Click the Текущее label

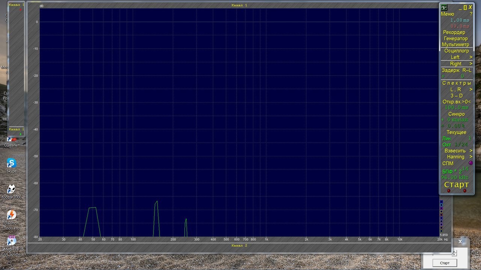(x=457, y=132)
